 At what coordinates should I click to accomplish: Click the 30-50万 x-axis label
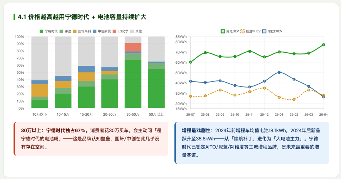133,114
